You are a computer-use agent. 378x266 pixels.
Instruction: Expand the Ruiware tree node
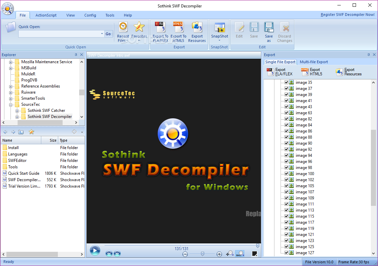coord(10,92)
